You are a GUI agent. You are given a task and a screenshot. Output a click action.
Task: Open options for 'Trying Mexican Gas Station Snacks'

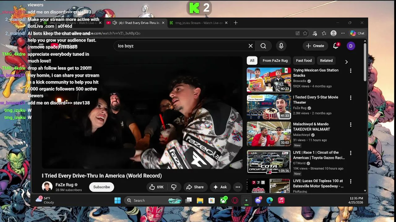click(351, 71)
